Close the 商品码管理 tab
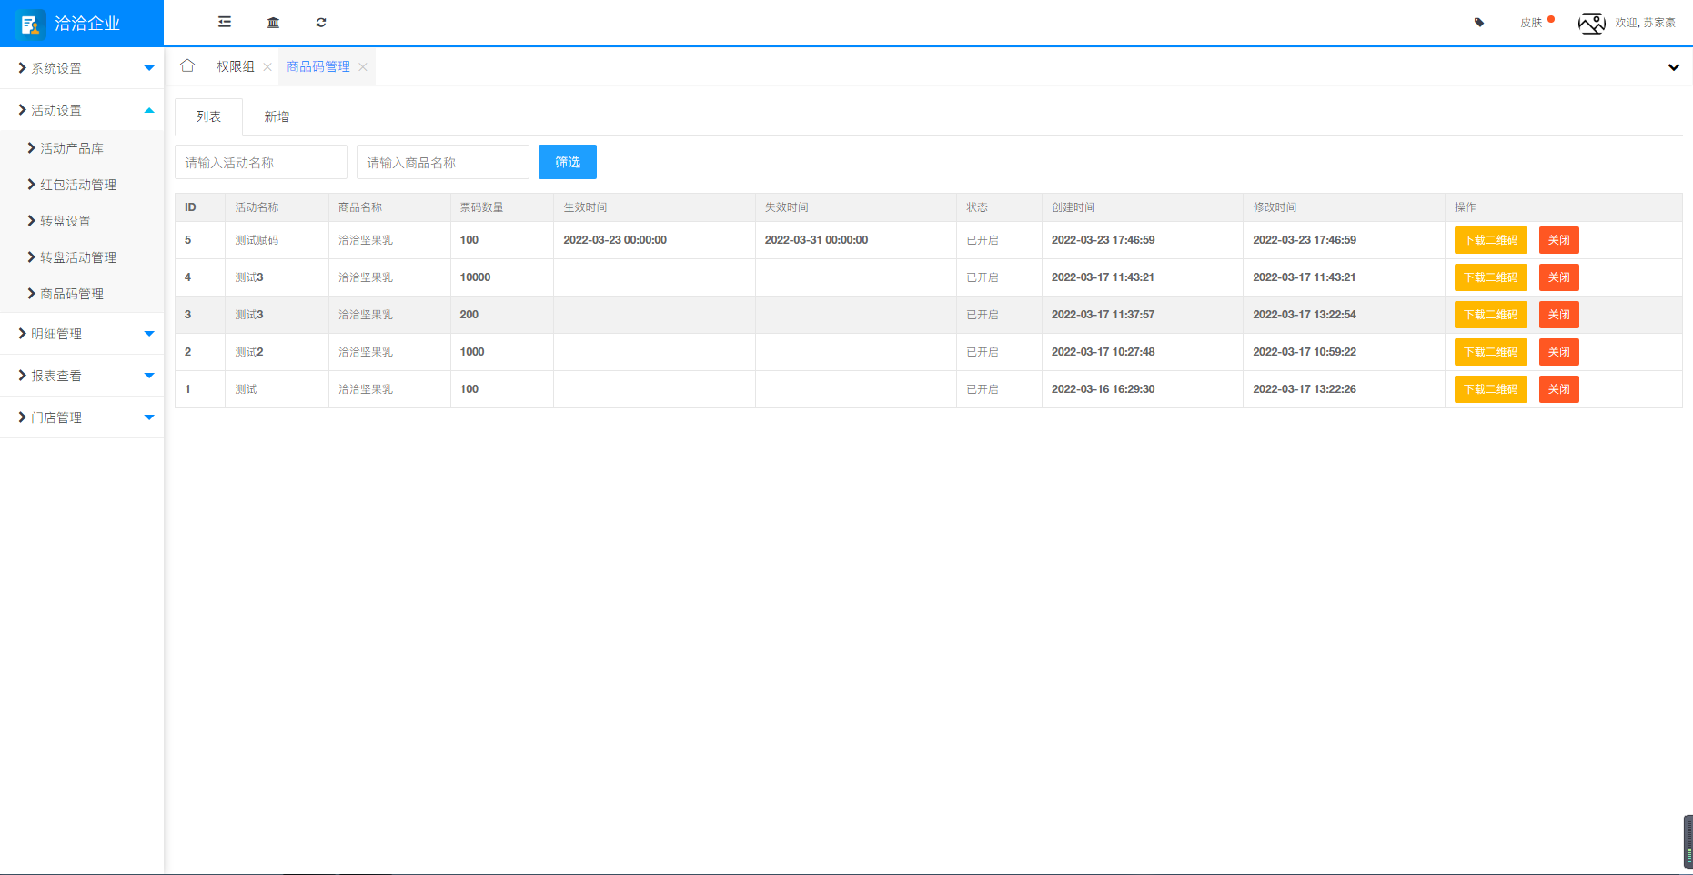Image resolution: width=1693 pixels, height=875 pixels. 363,67
